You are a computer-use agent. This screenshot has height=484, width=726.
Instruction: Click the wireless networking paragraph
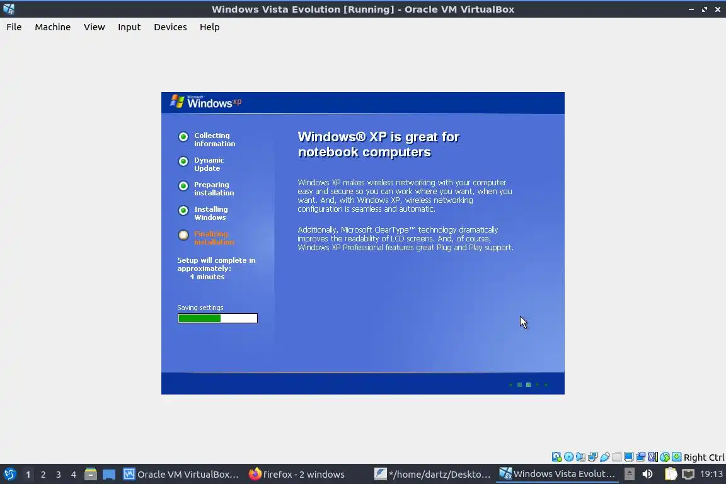pos(405,195)
